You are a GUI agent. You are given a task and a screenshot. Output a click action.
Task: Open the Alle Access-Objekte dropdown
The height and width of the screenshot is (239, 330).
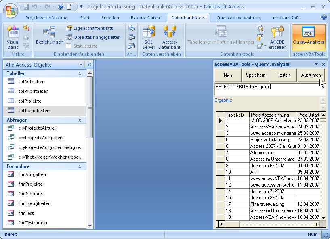point(81,65)
